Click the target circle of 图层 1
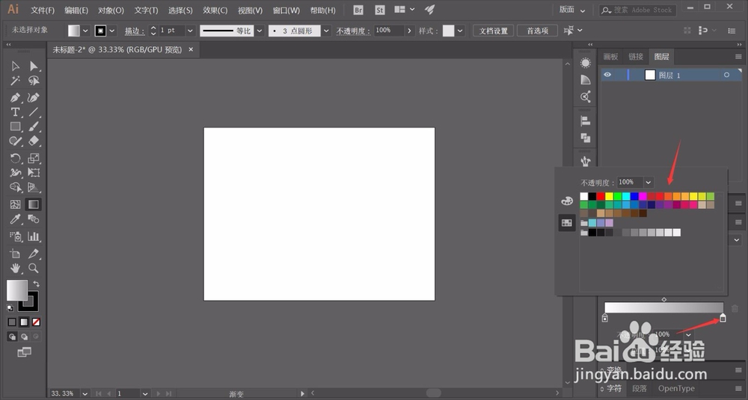 726,75
